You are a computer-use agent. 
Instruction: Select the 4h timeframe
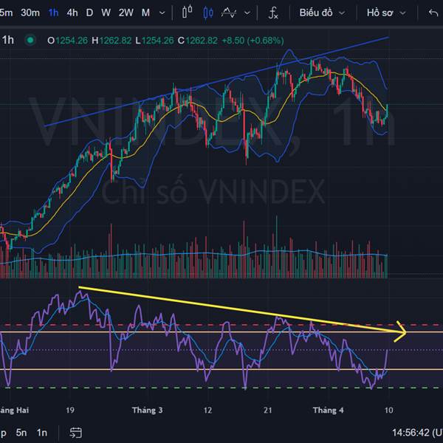coord(72,13)
